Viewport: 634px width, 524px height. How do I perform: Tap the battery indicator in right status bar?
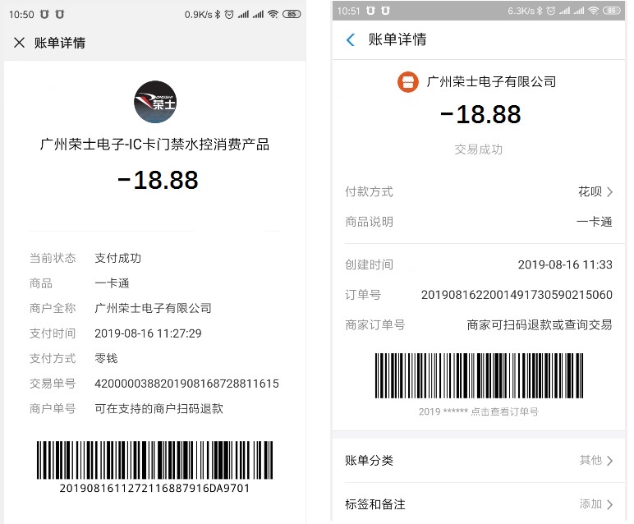611,11
